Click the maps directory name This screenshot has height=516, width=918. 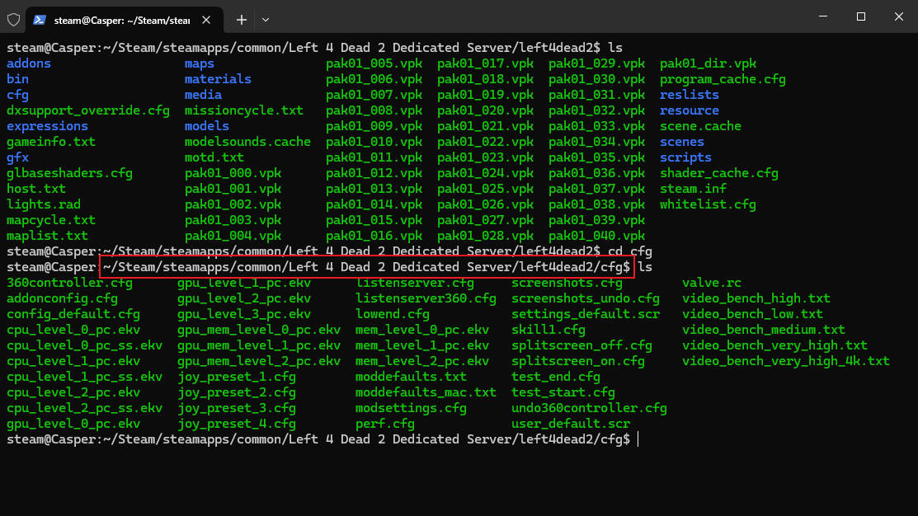(200, 63)
